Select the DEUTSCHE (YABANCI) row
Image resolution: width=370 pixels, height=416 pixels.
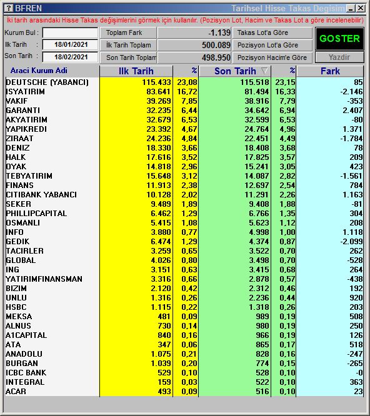184,82
